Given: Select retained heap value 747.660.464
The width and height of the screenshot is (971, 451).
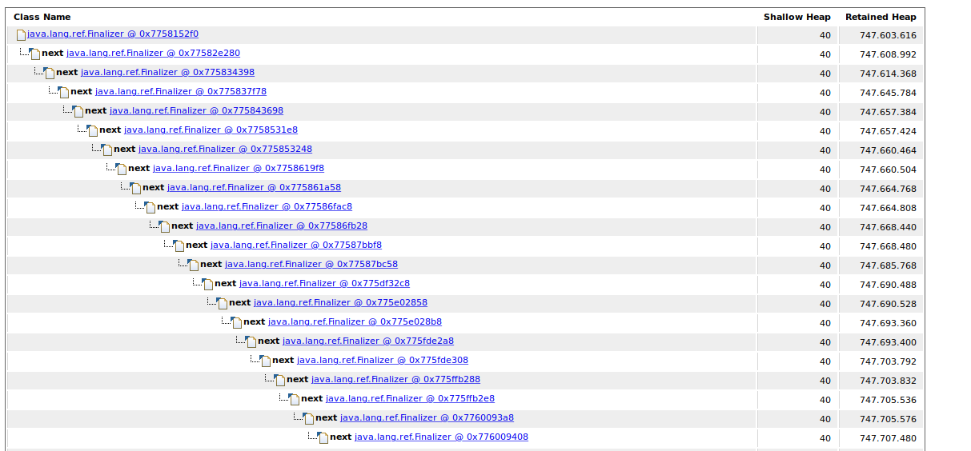Looking at the screenshot, I should click(x=888, y=150).
